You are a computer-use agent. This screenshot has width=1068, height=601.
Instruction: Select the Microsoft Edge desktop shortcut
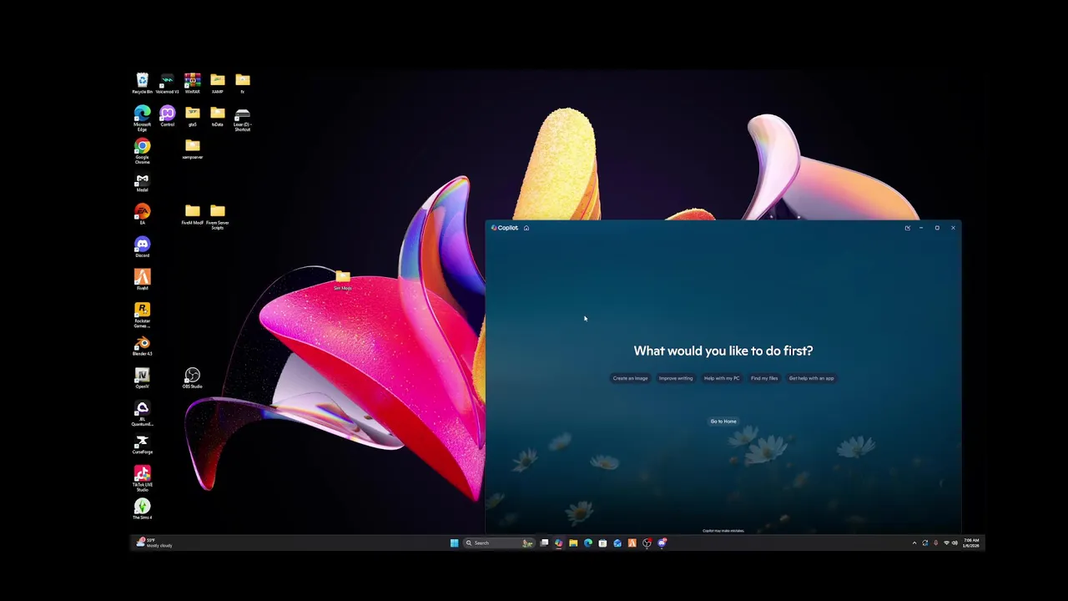pyautogui.click(x=142, y=119)
